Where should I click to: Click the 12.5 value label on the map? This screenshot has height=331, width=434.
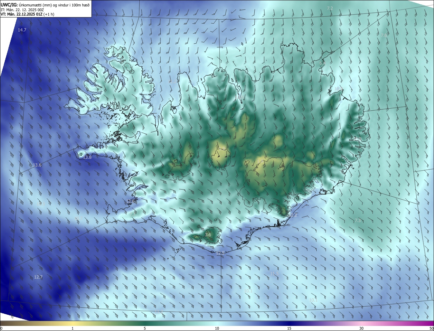(220, 253)
